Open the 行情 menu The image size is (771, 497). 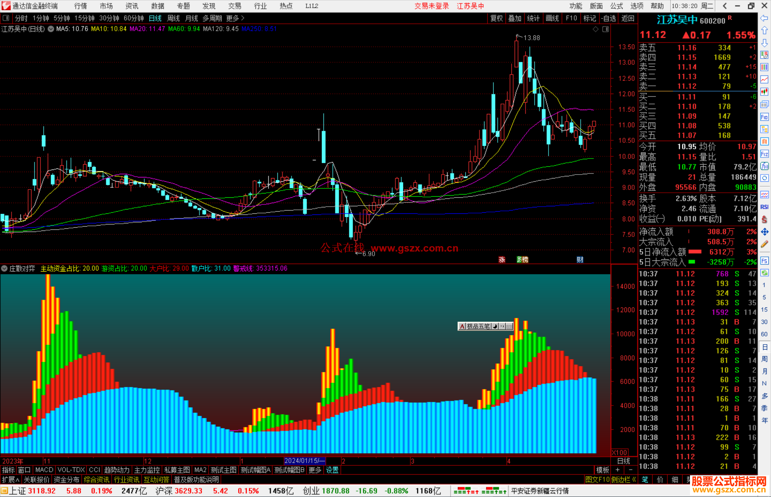(x=80, y=6)
